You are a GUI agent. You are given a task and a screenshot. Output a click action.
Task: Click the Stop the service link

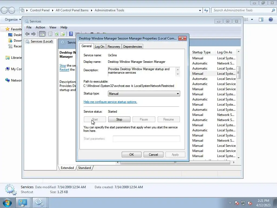pos(62,66)
